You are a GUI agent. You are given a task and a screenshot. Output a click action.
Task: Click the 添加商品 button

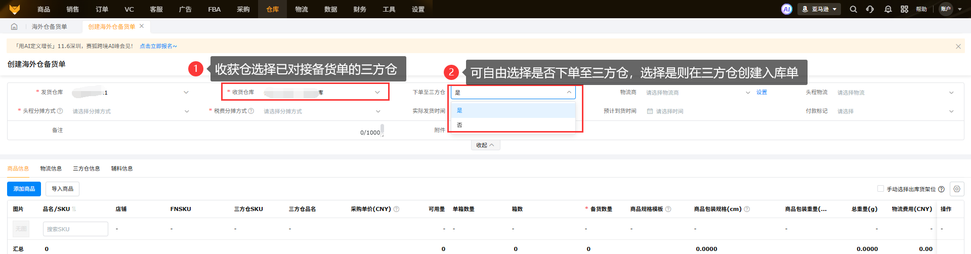[x=24, y=189]
